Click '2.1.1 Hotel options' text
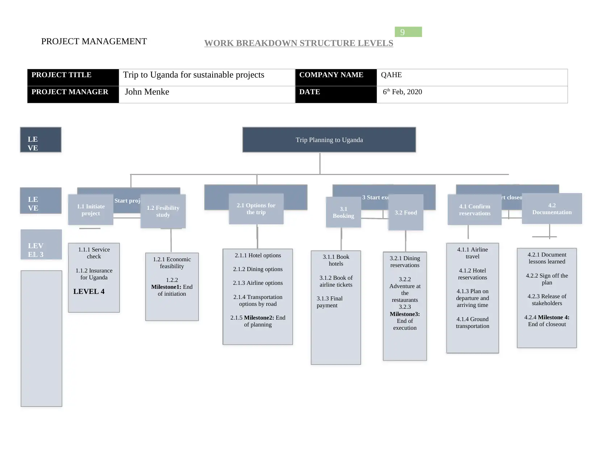The image size is (598, 462). [258, 255]
